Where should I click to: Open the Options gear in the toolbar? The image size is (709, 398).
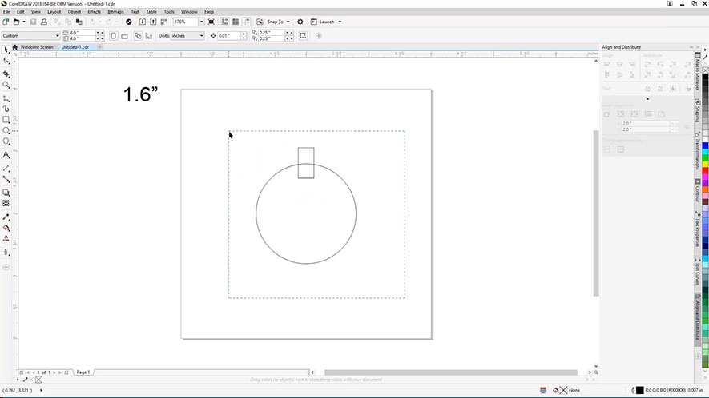pos(300,22)
